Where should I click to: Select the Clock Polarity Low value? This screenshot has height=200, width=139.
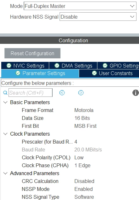[x=79, y=157]
